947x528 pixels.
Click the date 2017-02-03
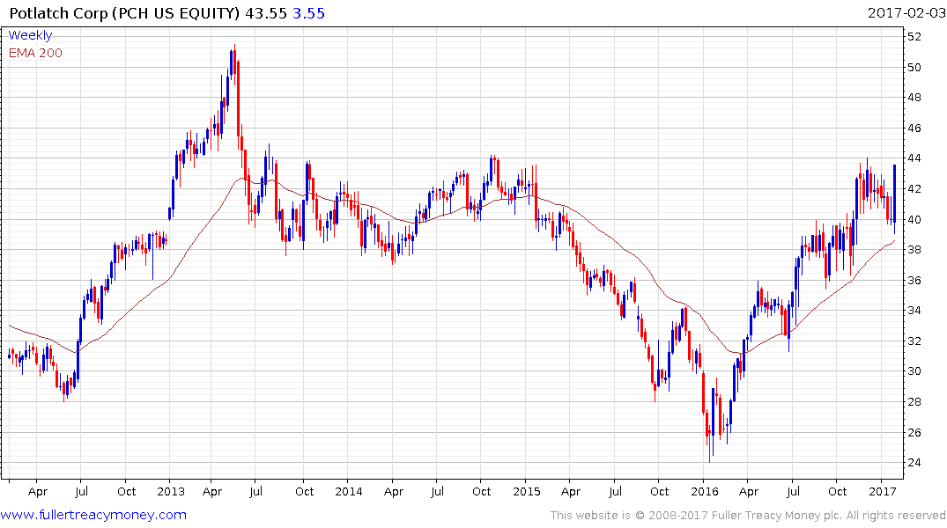[906, 12]
